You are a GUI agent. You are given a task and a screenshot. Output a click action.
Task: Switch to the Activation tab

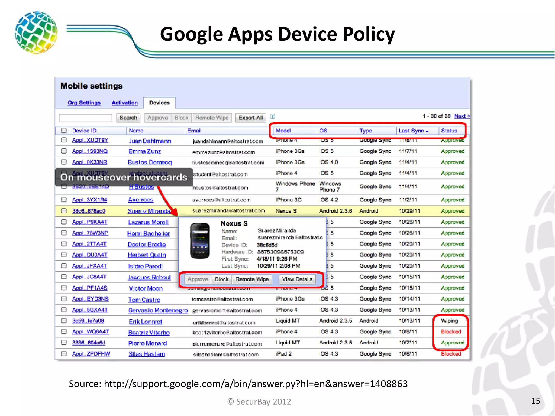tap(125, 103)
